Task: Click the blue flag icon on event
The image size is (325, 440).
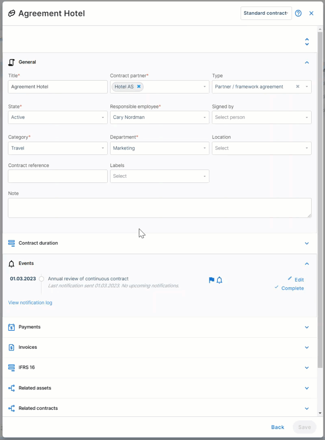Action: (211, 280)
